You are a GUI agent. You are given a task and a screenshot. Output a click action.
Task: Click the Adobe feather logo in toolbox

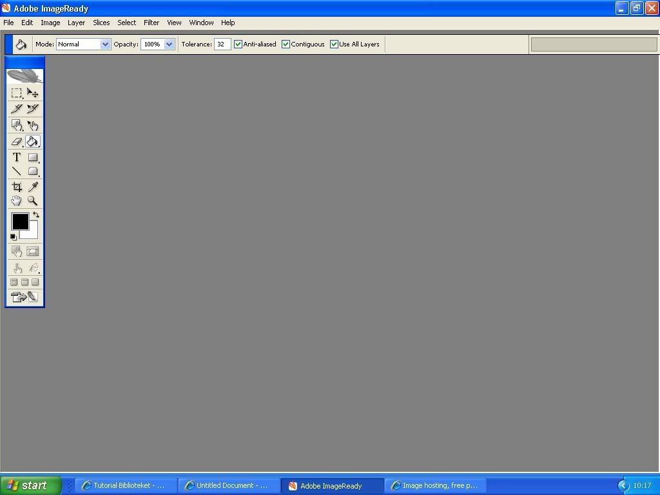25,76
